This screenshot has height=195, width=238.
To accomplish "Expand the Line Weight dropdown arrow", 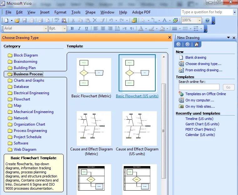I will coord(180,29).
